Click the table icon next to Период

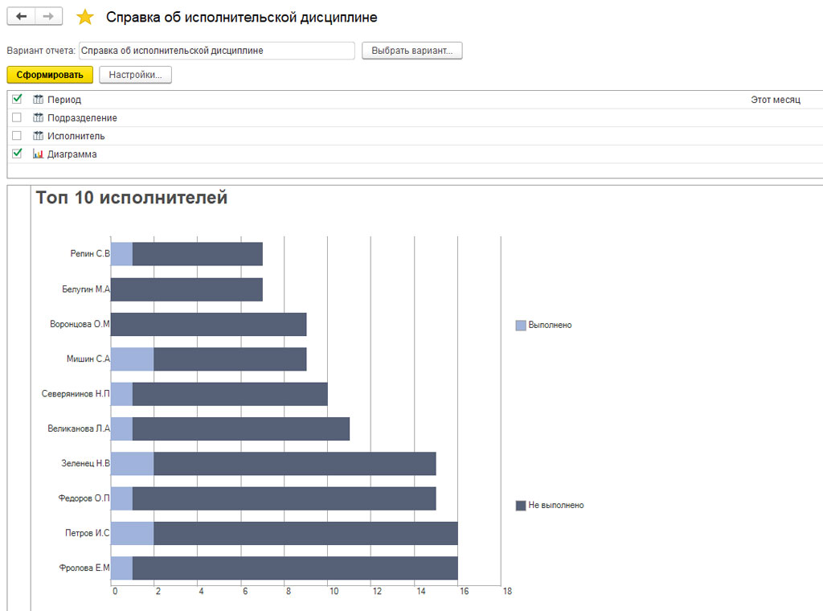click(x=38, y=100)
